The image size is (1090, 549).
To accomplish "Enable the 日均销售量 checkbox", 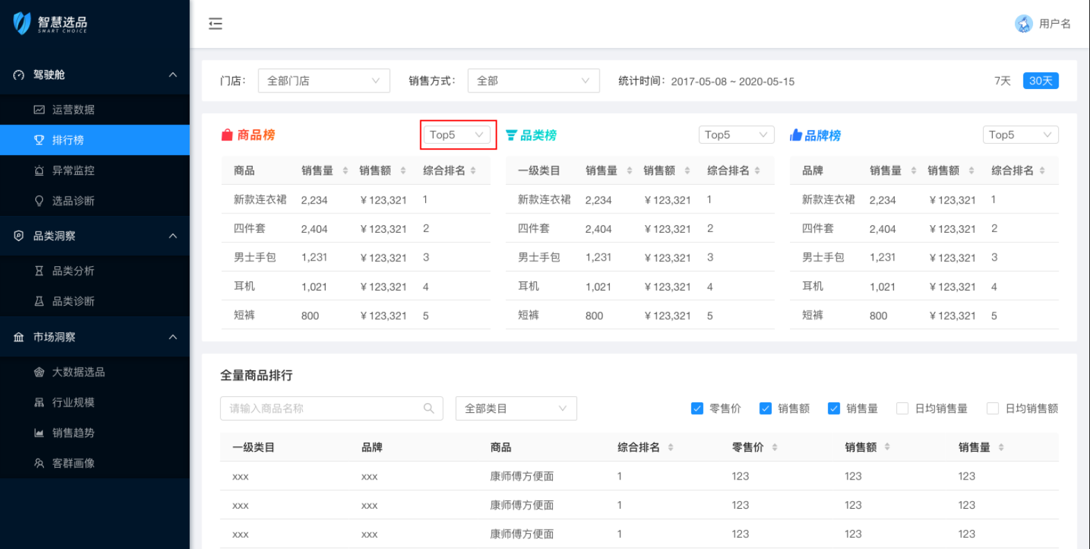I will pyautogui.click(x=902, y=409).
